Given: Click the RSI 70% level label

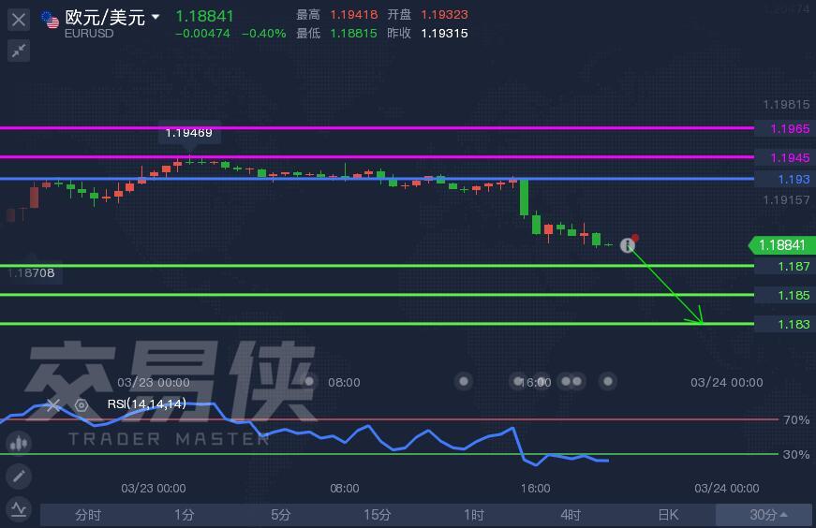Looking at the screenshot, I should point(796,419).
